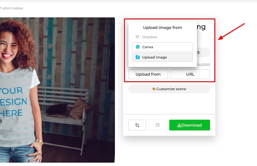This screenshot has height=166, width=257.
Task: Select Canva in the upload menu
Action: tap(163, 47)
